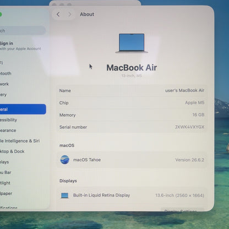The height and width of the screenshot is (229, 229).
Task: Open Desktop & Dock settings
Action: pyautogui.click(x=12, y=151)
